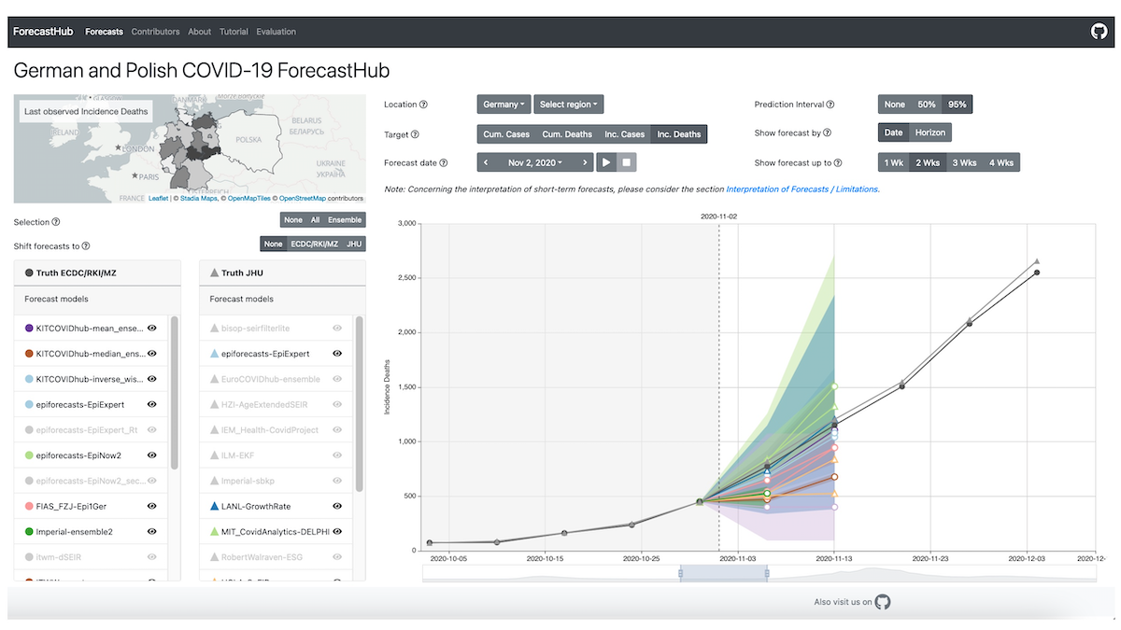The height and width of the screenshot is (630, 1121).
Task: Go to previous forecast date arrow
Action: [x=487, y=162]
